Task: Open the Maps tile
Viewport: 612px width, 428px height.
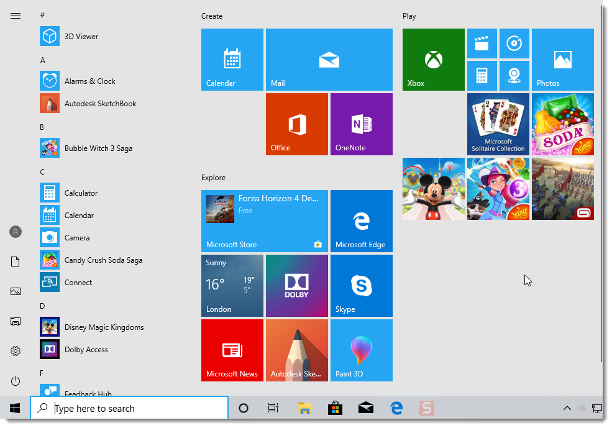Action: coord(514,75)
